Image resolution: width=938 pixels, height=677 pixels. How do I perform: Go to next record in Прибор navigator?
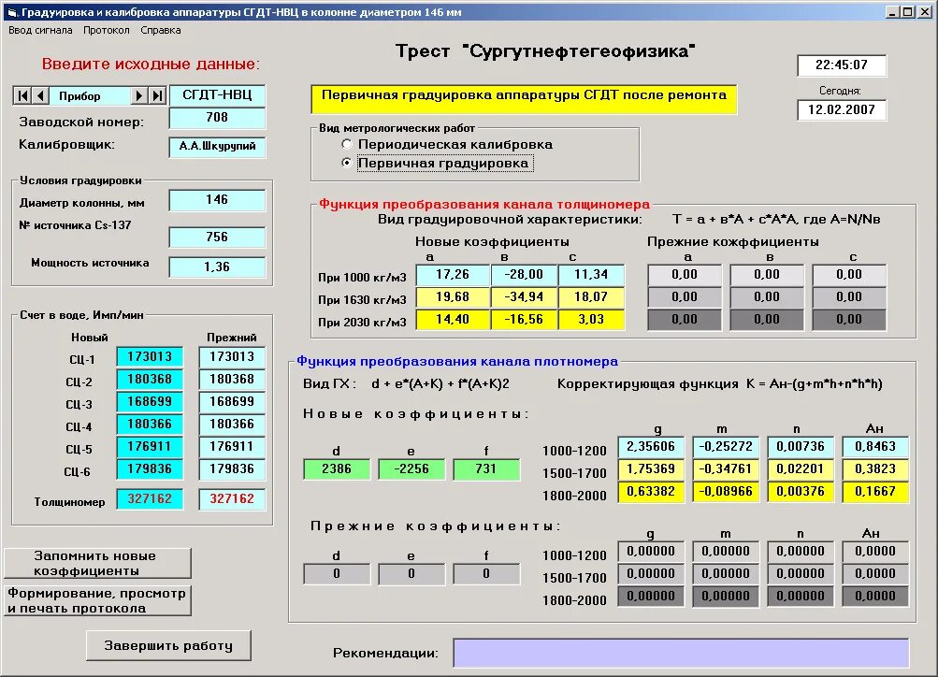tap(138, 95)
